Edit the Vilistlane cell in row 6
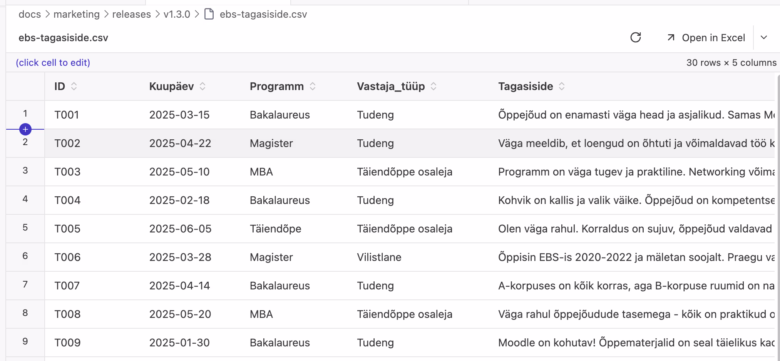Image resolution: width=780 pixels, height=361 pixels. (x=379, y=257)
